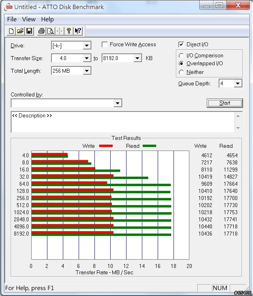Click the write value 9609

pyautogui.click(x=207, y=184)
